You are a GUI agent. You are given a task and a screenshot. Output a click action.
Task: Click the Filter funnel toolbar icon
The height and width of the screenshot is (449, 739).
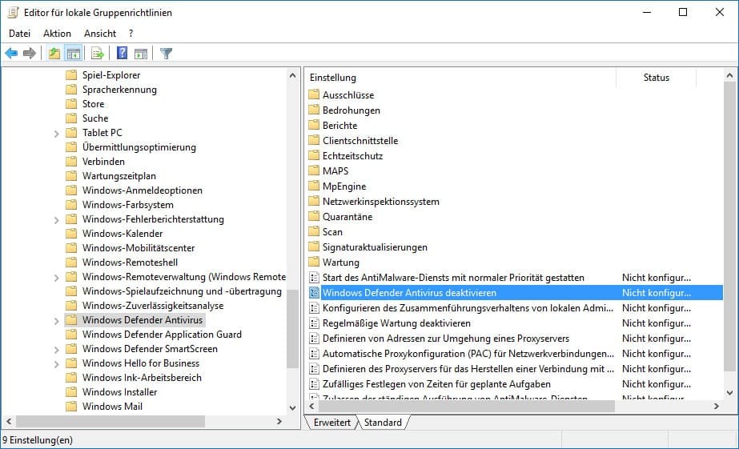tap(166, 54)
